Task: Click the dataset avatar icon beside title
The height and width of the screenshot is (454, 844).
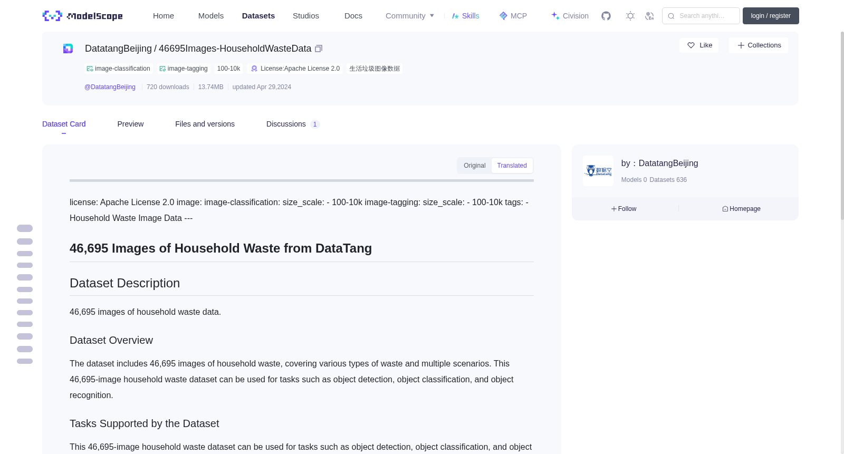Action: coord(68,49)
